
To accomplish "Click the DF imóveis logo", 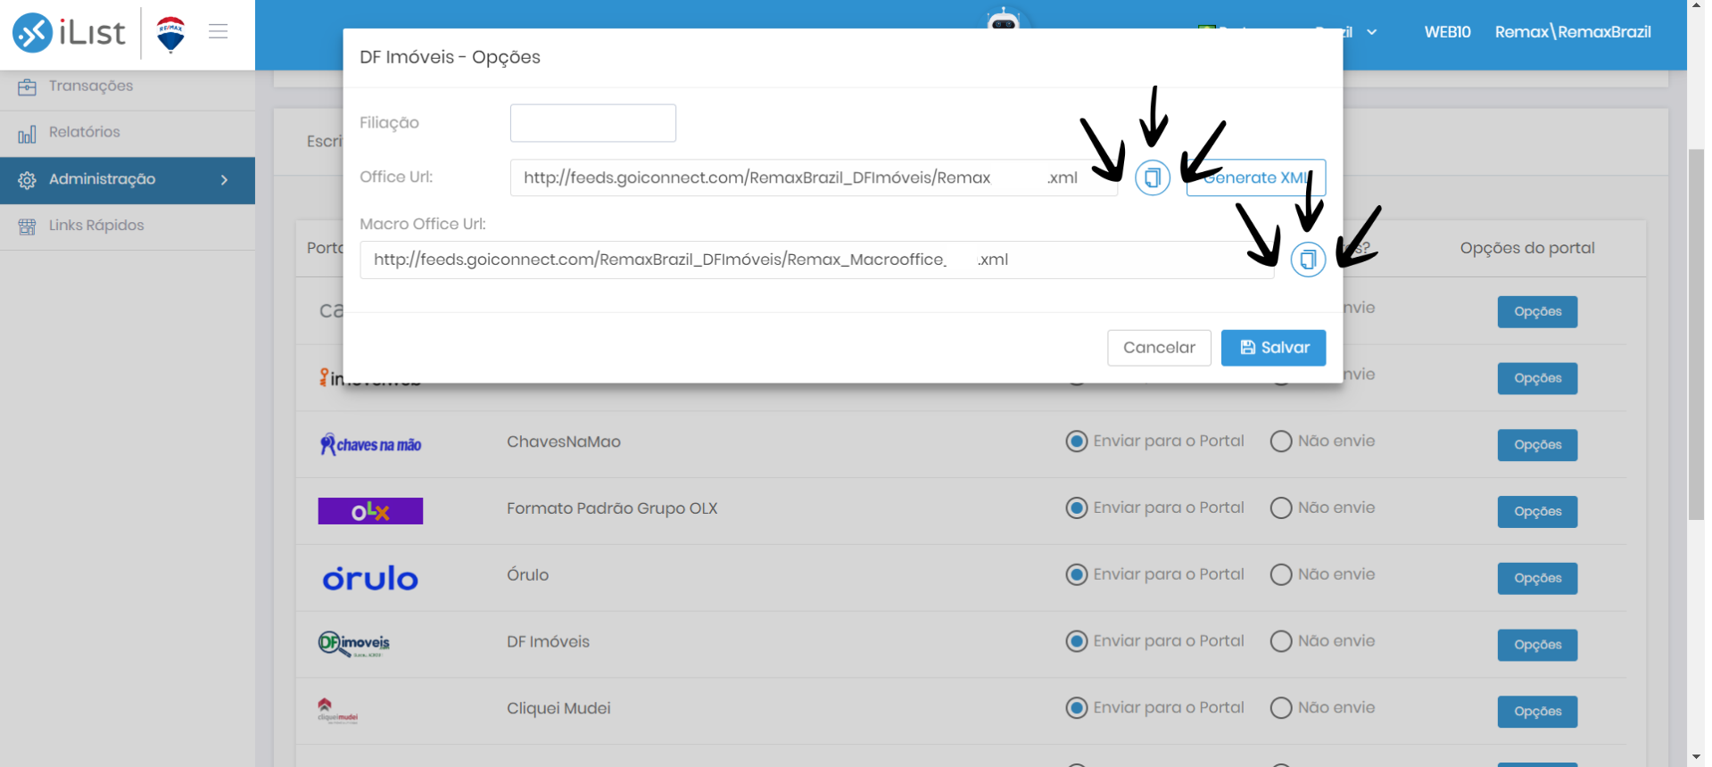I will tap(354, 644).
